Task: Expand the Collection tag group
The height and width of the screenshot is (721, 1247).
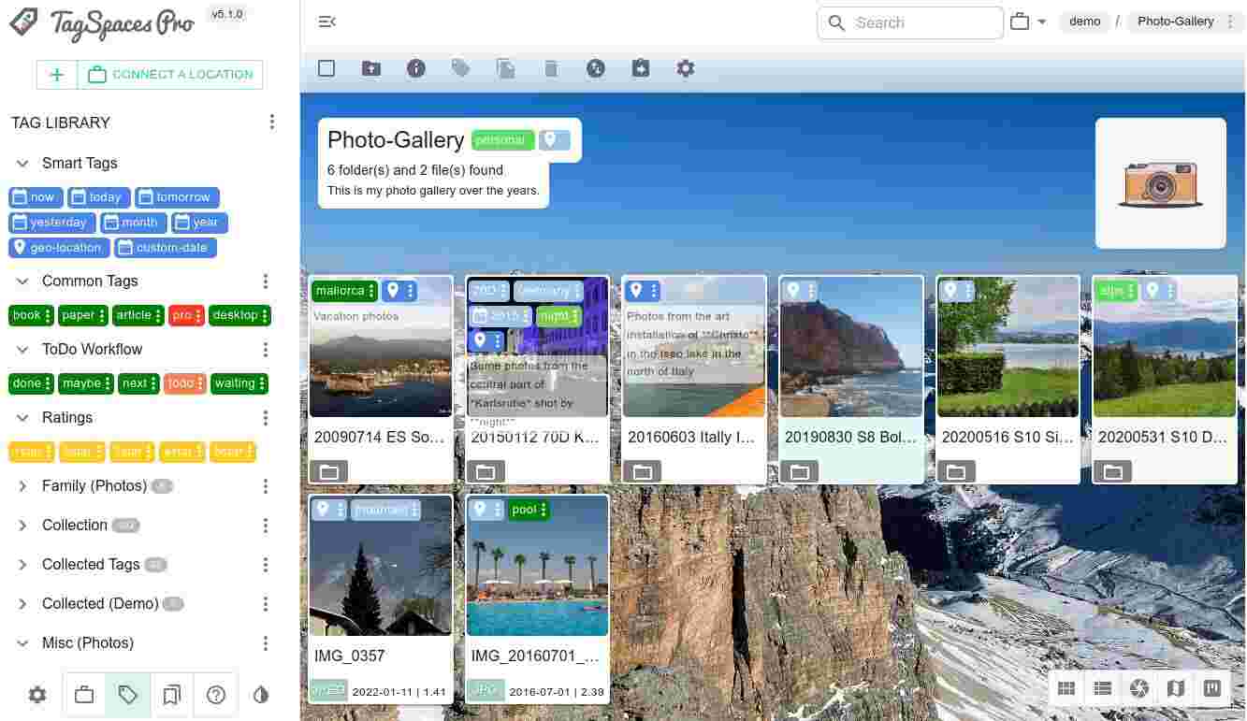Action: (x=22, y=526)
